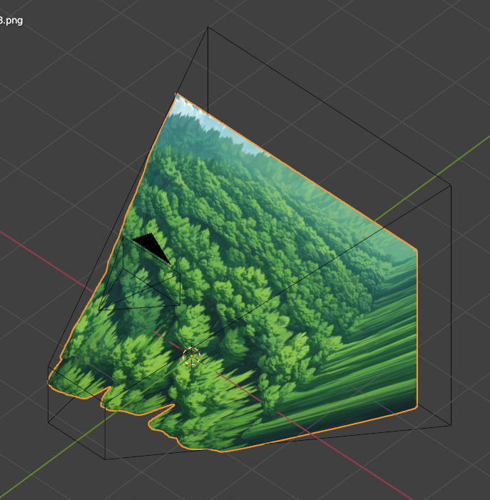Click the jagged lower-left edge of image
Image resolution: width=490 pixels, height=500 pixels.
107,397
